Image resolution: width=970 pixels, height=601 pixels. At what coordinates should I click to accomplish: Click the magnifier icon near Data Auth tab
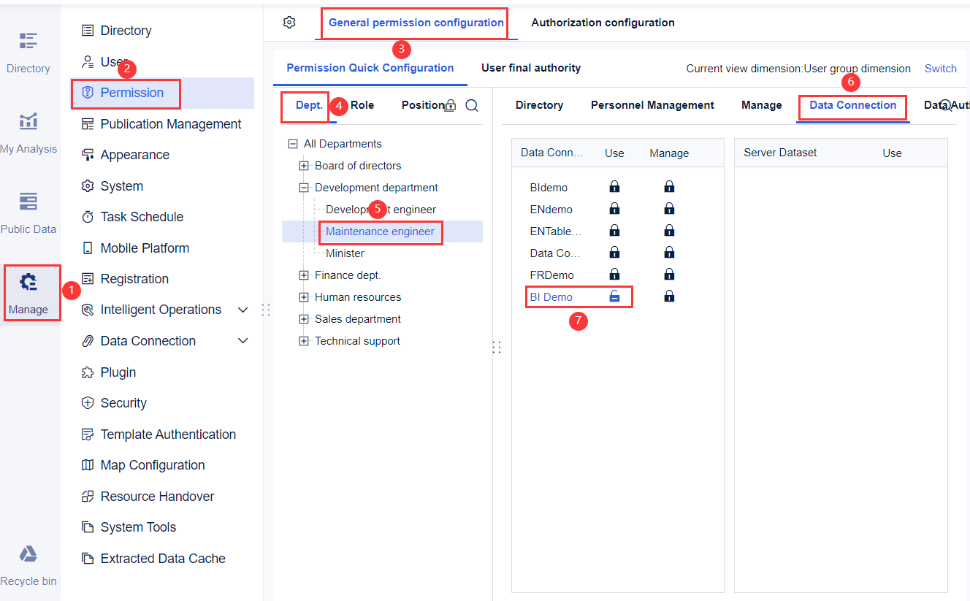click(946, 105)
